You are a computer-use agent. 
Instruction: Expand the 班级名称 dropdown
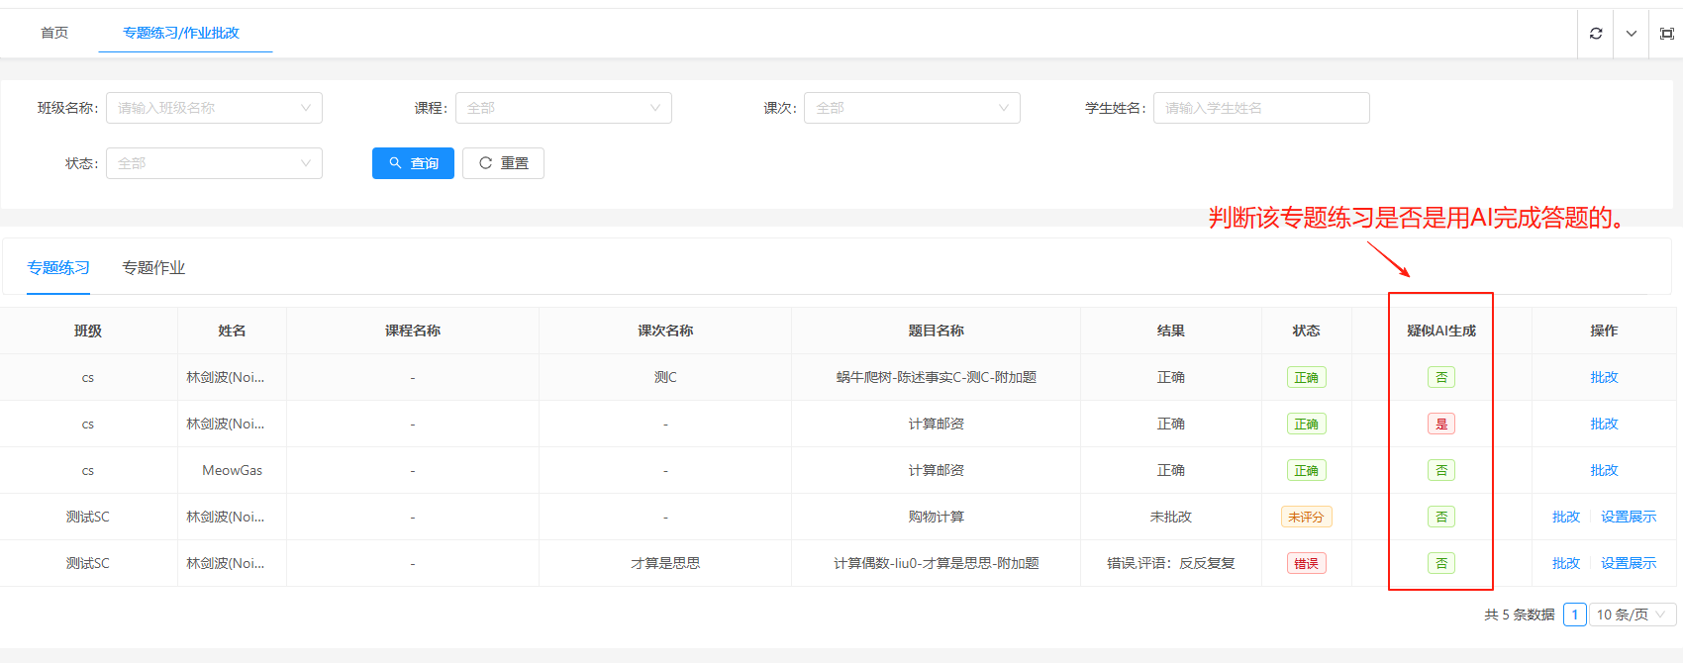coord(214,108)
